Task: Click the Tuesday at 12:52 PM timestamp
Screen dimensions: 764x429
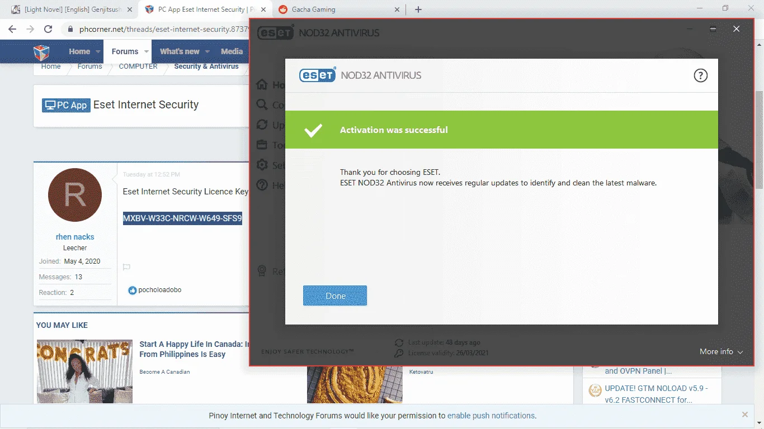Action: tap(152, 174)
